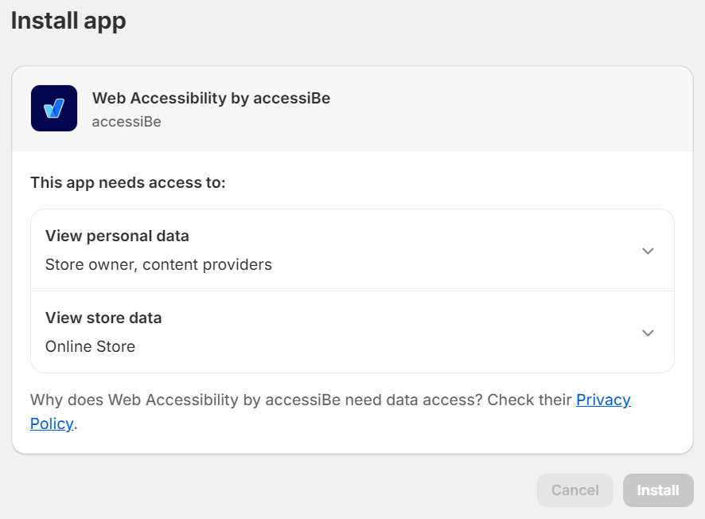Select the accessiBe developer name
705x519 pixels.
[127, 122]
